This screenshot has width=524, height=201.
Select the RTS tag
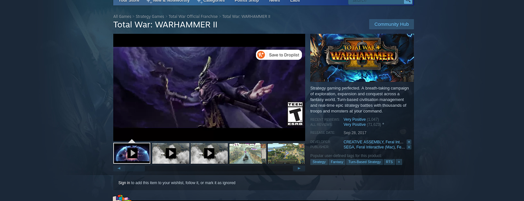[389, 162]
